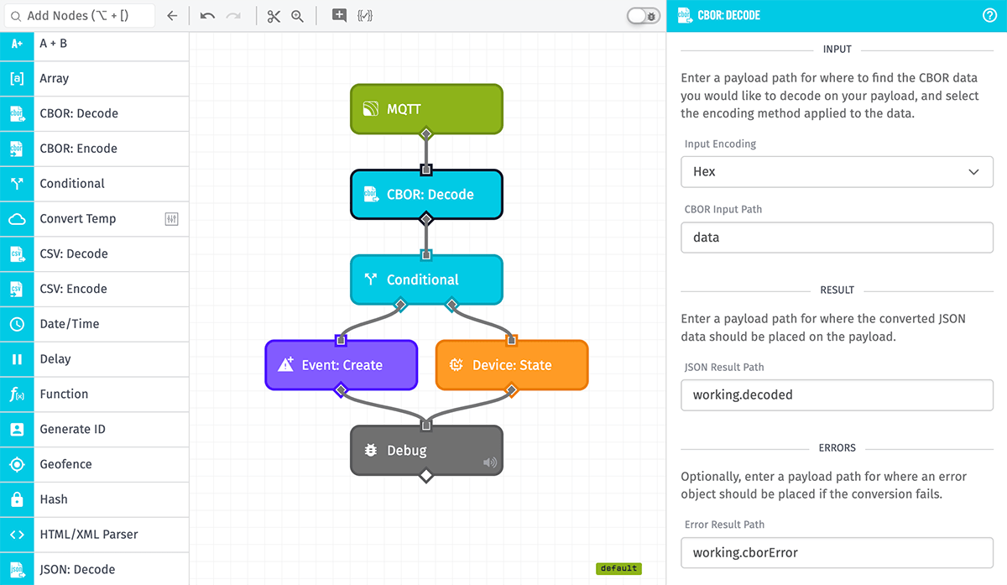Toggle the debug switch in the top toolbar
The width and height of the screenshot is (1007, 585).
click(642, 15)
